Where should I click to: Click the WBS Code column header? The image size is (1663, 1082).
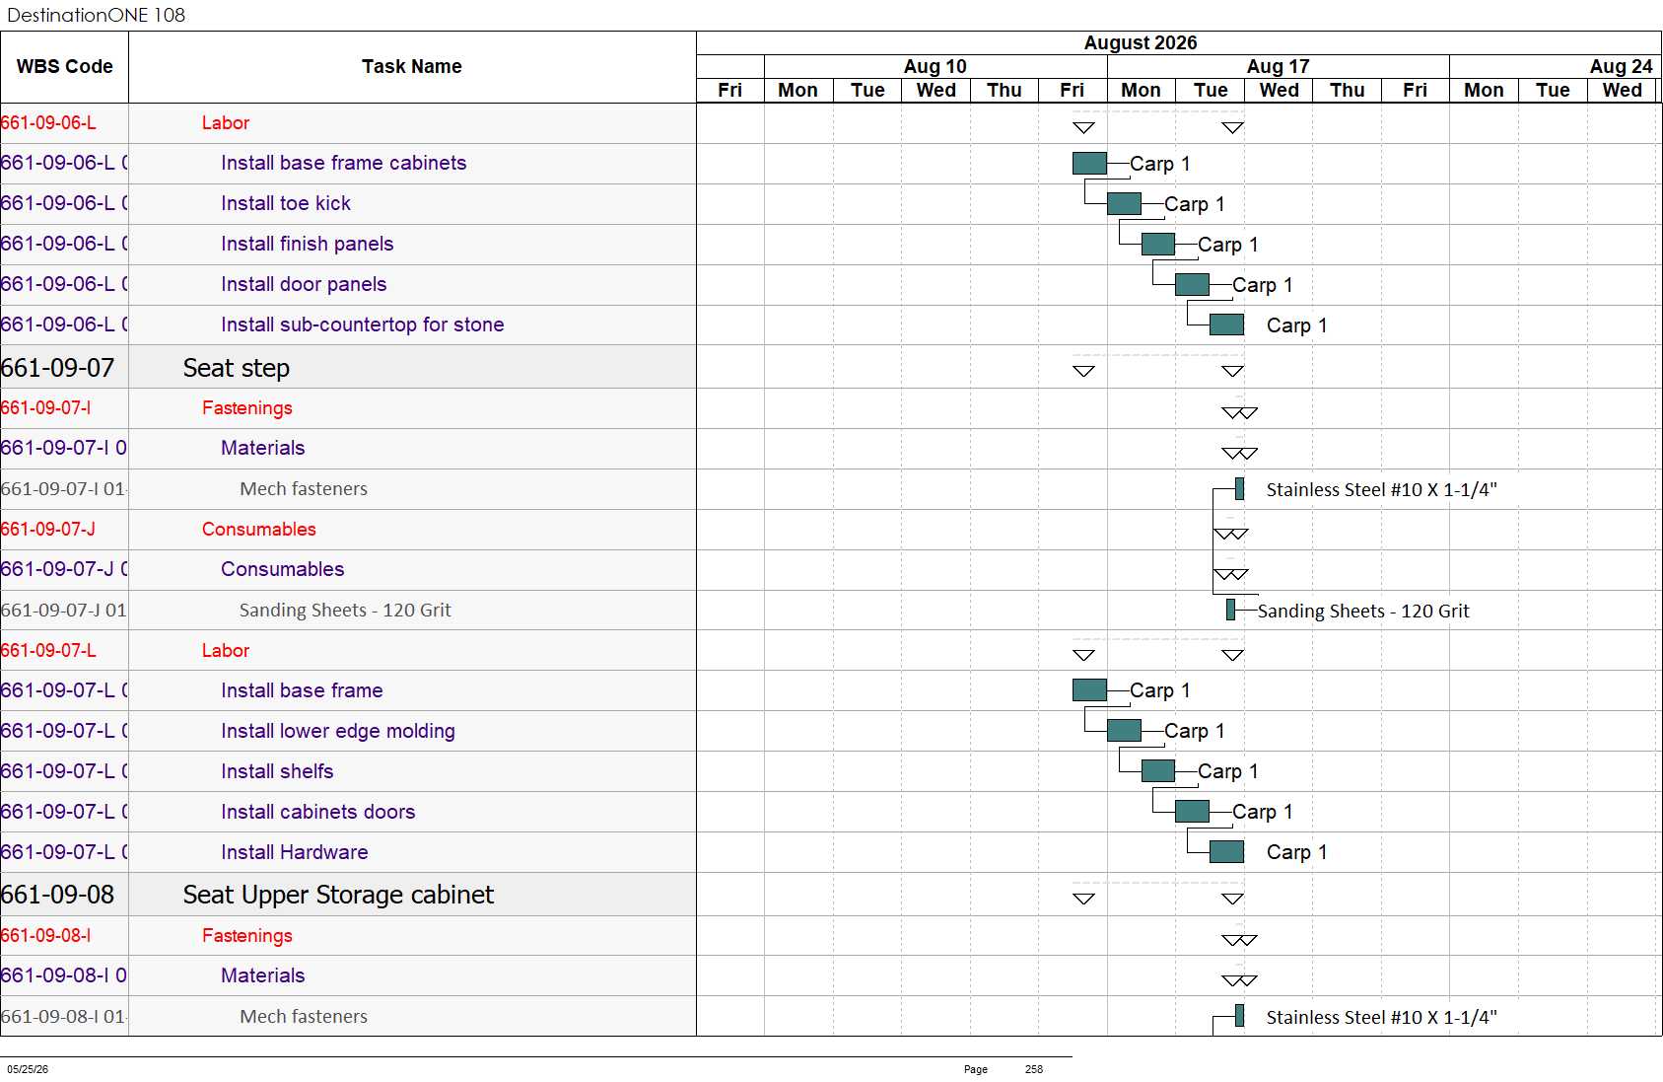64,67
